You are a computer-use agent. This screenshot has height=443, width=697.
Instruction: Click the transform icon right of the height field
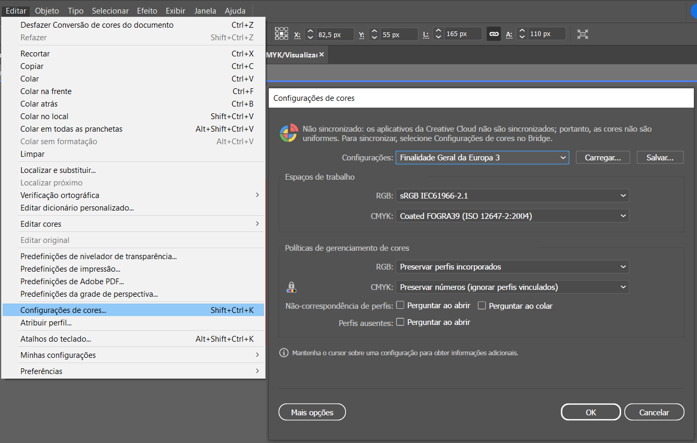pyautogui.click(x=582, y=34)
